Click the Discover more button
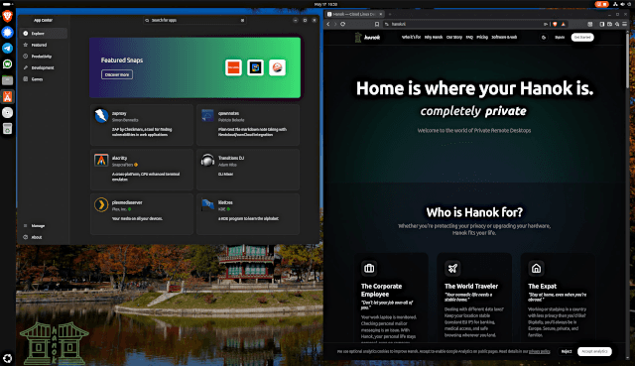 pyautogui.click(x=117, y=74)
